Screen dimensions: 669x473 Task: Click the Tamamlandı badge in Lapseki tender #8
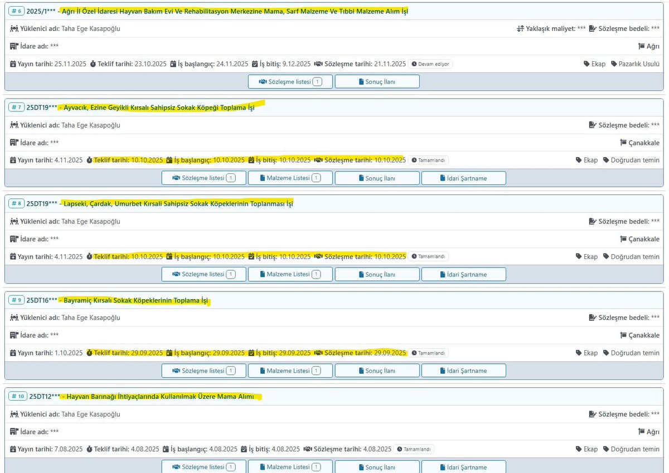pyautogui.click(x=428, y=256)
